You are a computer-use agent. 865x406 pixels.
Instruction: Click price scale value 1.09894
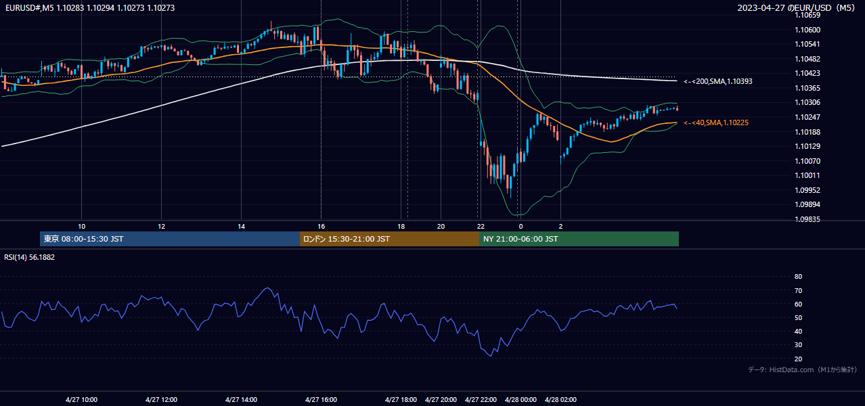tap(807, 204)
